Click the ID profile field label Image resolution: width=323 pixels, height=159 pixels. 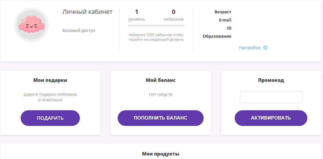(229, 28)
